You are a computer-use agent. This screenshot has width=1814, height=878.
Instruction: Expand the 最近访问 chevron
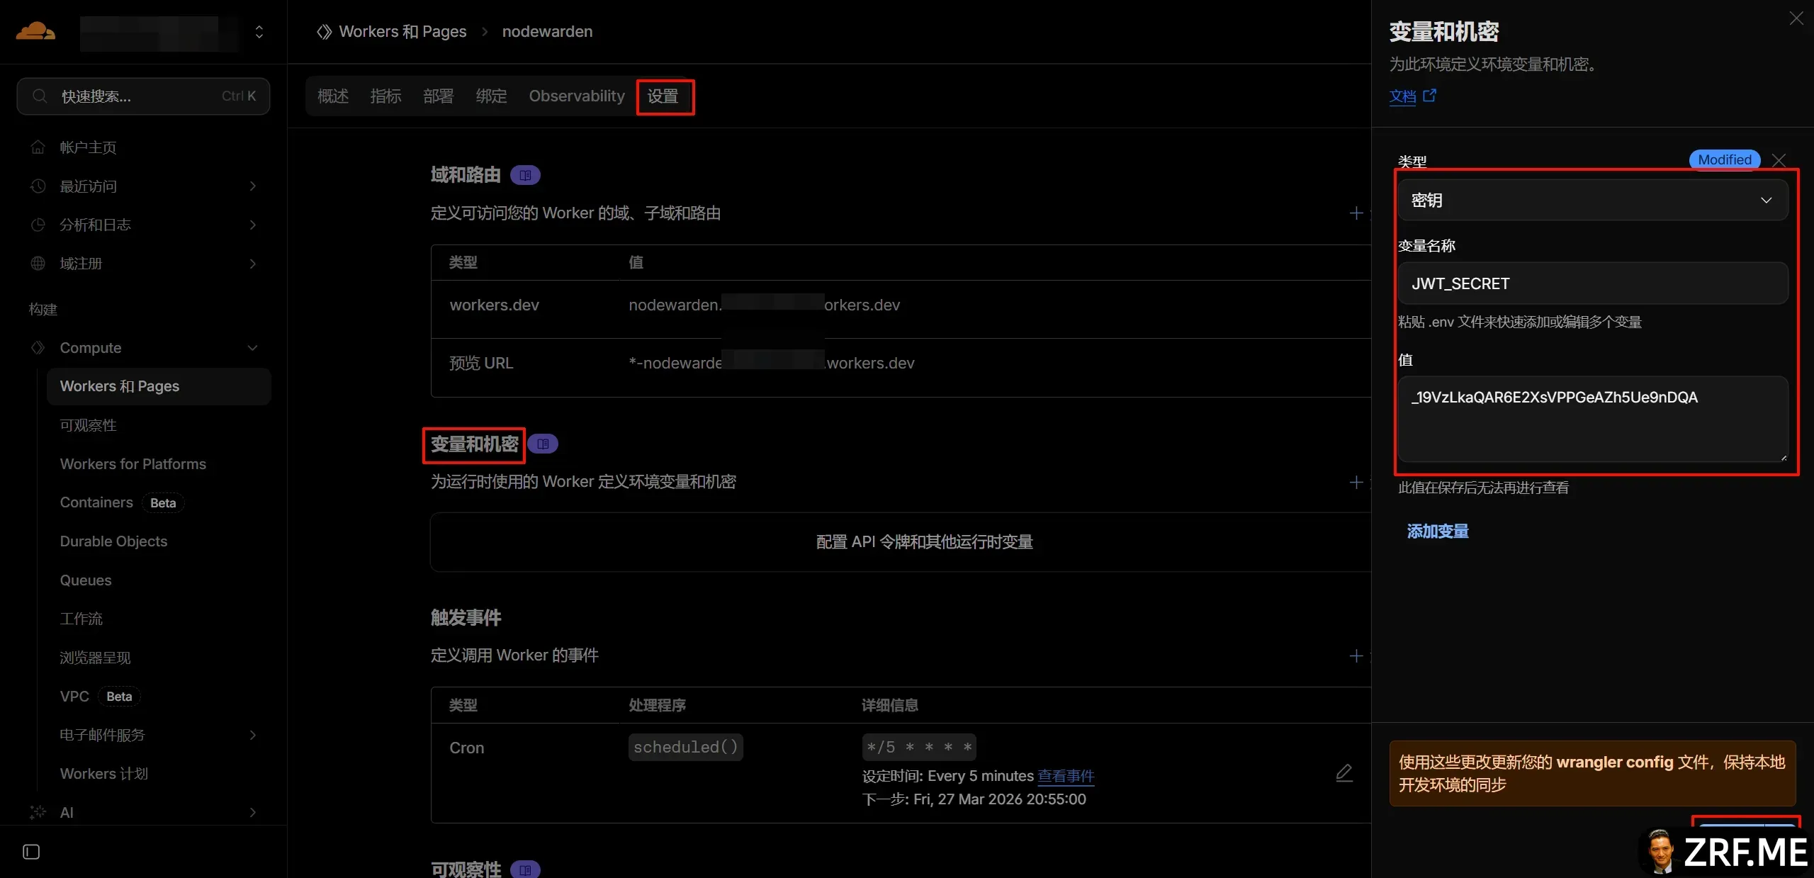253,186
